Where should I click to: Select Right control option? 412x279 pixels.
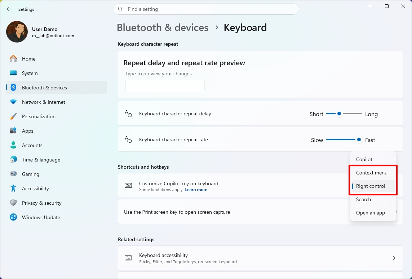pos(373,186)
